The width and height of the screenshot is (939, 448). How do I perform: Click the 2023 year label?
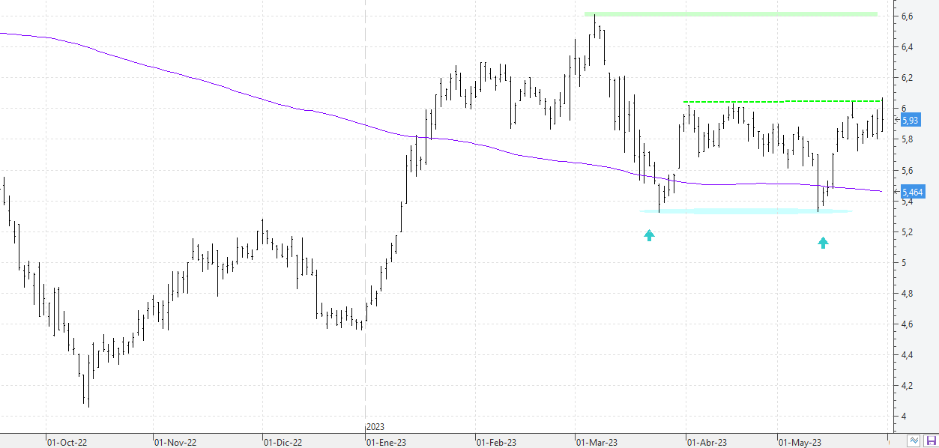375,427
